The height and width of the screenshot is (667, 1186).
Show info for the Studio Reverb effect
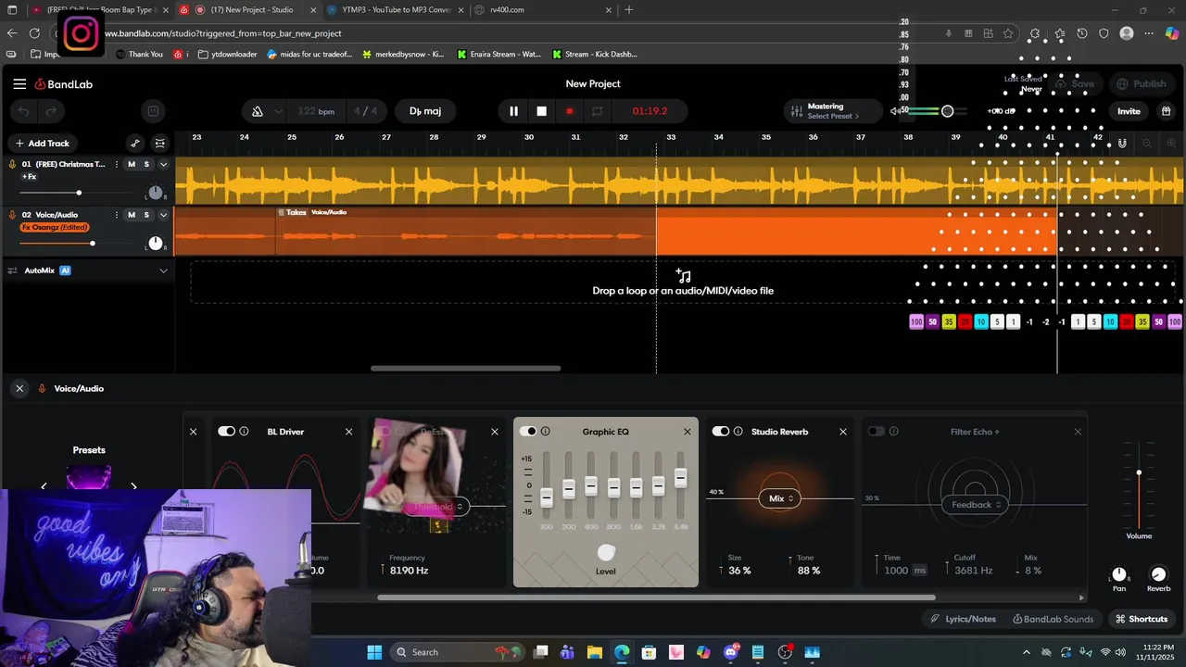[x=738, y=432]
